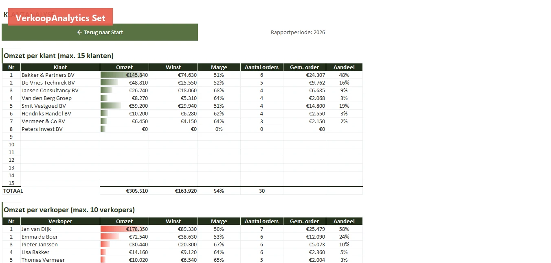Image resolution: width=551 pixels, height=263 pixels.
Task: Click the €145.840 omzet data bar
Action: [x=124, y=75]
